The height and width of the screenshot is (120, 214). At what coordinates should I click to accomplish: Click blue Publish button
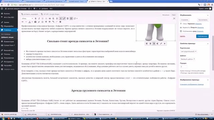pyautogui.click(x=202, y=36)
